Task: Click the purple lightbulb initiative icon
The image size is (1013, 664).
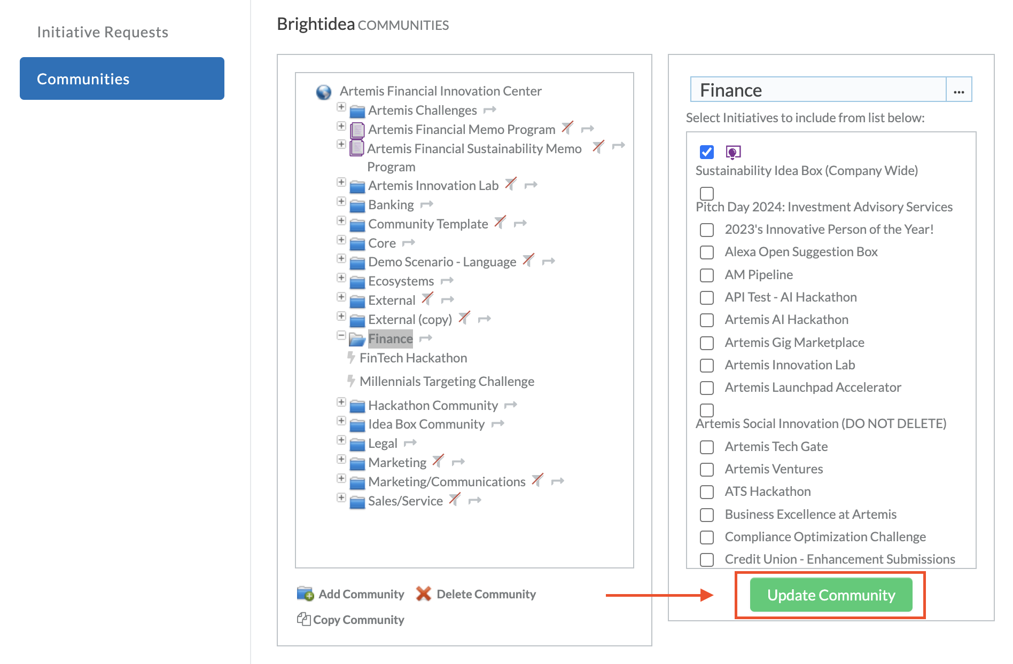Action: click(733, 153)
